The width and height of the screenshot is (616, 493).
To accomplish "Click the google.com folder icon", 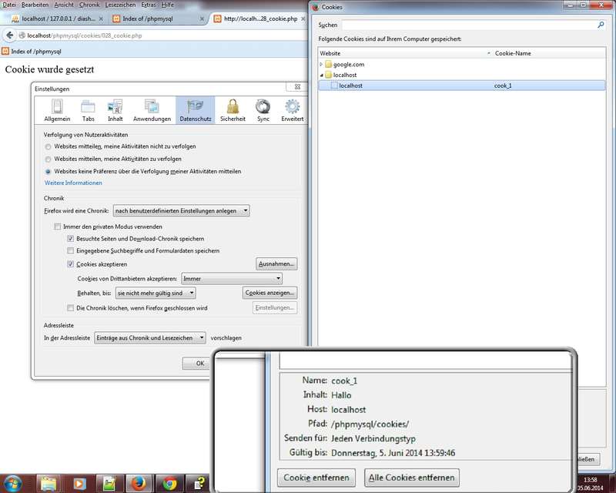I will click(x=329, y=64).
